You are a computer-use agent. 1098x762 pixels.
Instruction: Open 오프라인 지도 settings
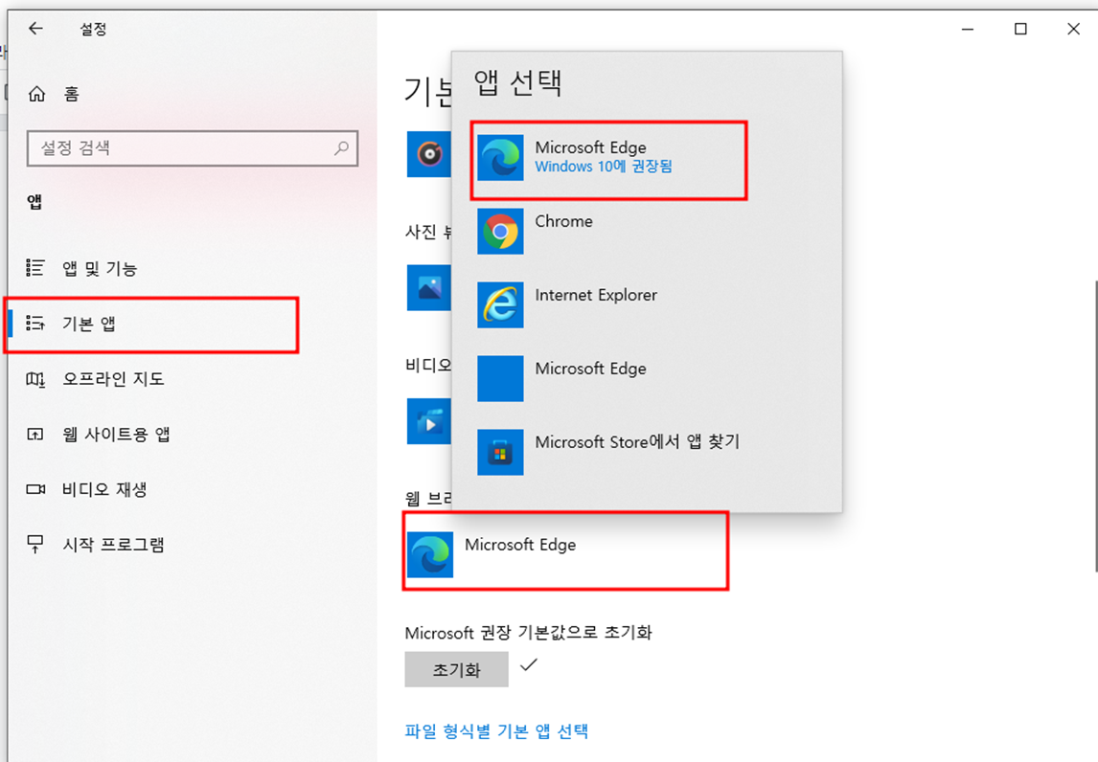click(x=113, y=379)
